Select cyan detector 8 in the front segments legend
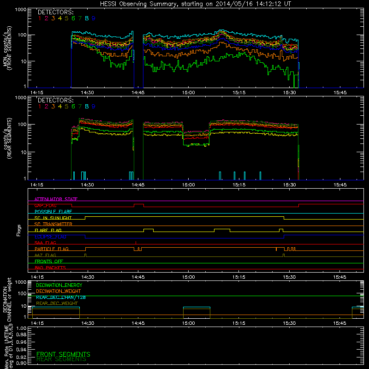 point(87,18)
